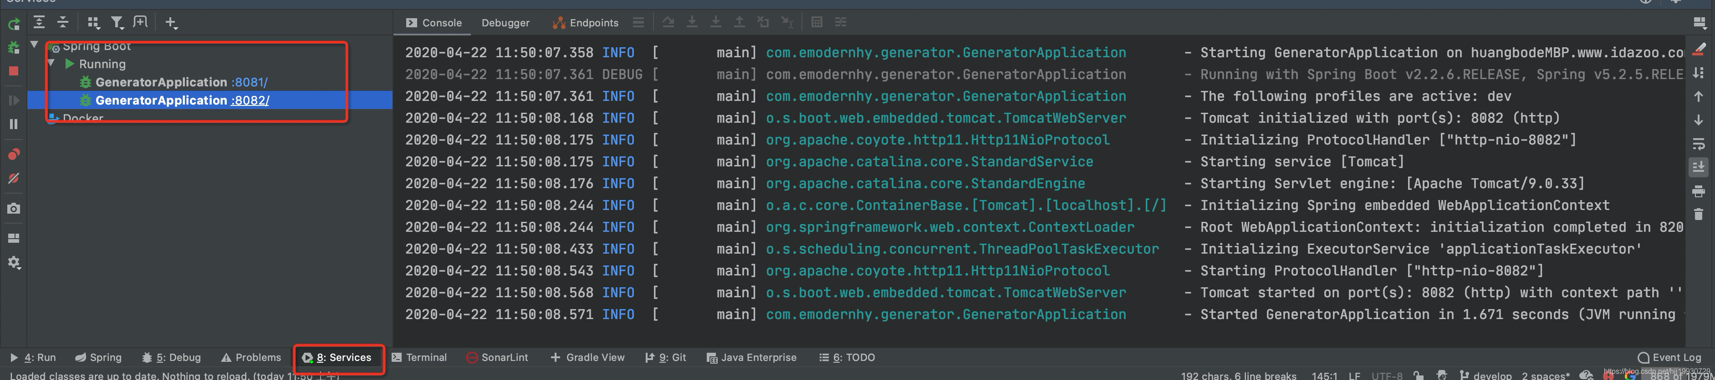Collapse the Running group node
1715x380 pixels.
click(x=52, y=63)
